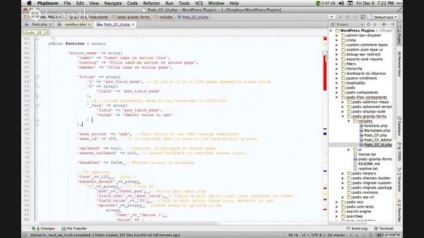
Task: Open the Code menu
Action: click(x=132, y=3)
